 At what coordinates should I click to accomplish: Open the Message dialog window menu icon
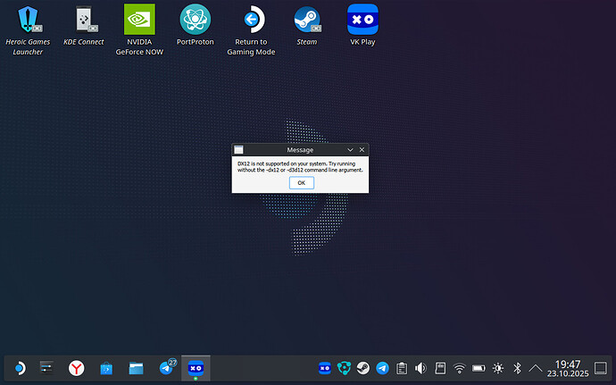click(x=239, y=150)
